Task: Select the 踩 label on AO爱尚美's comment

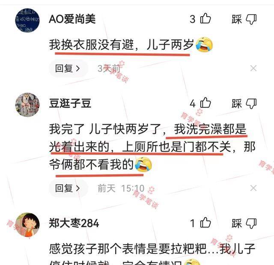Action: point(237,19)
